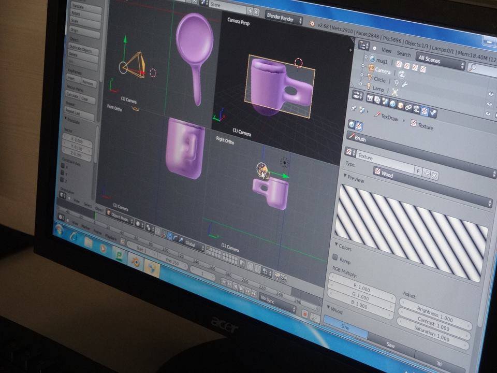Show world textures using the globe button
Screen dimensions: 497x373
351,124
